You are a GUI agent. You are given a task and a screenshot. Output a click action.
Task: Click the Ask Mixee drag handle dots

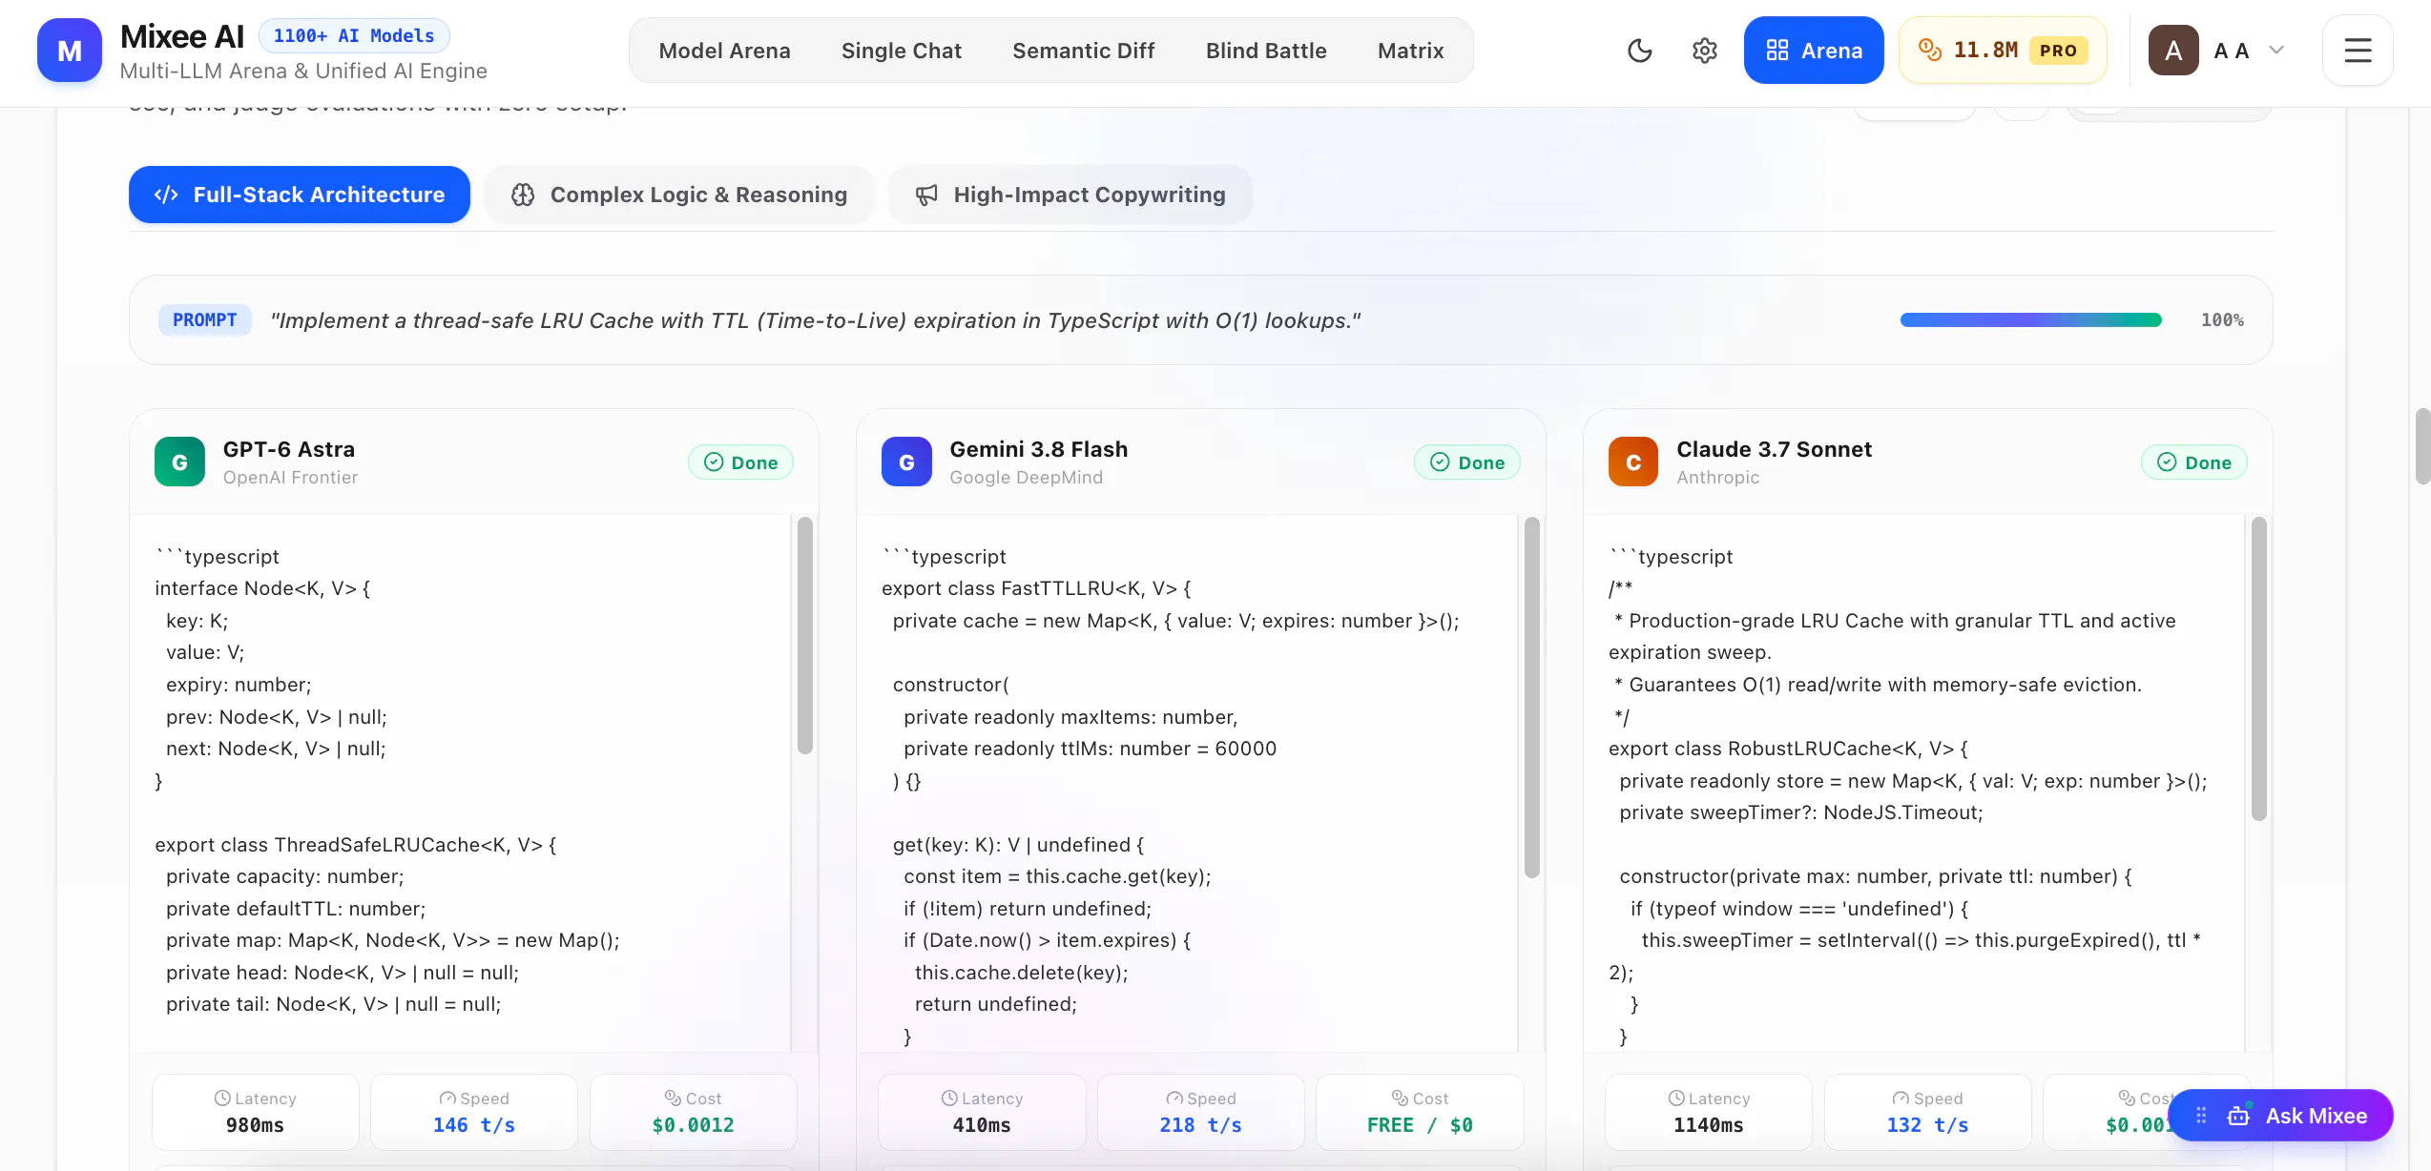pyautogui.click(x=2201, y=1116)
